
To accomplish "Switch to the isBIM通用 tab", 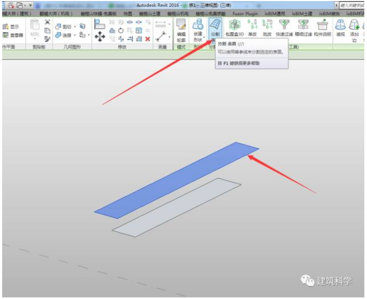I will [275, 14].
